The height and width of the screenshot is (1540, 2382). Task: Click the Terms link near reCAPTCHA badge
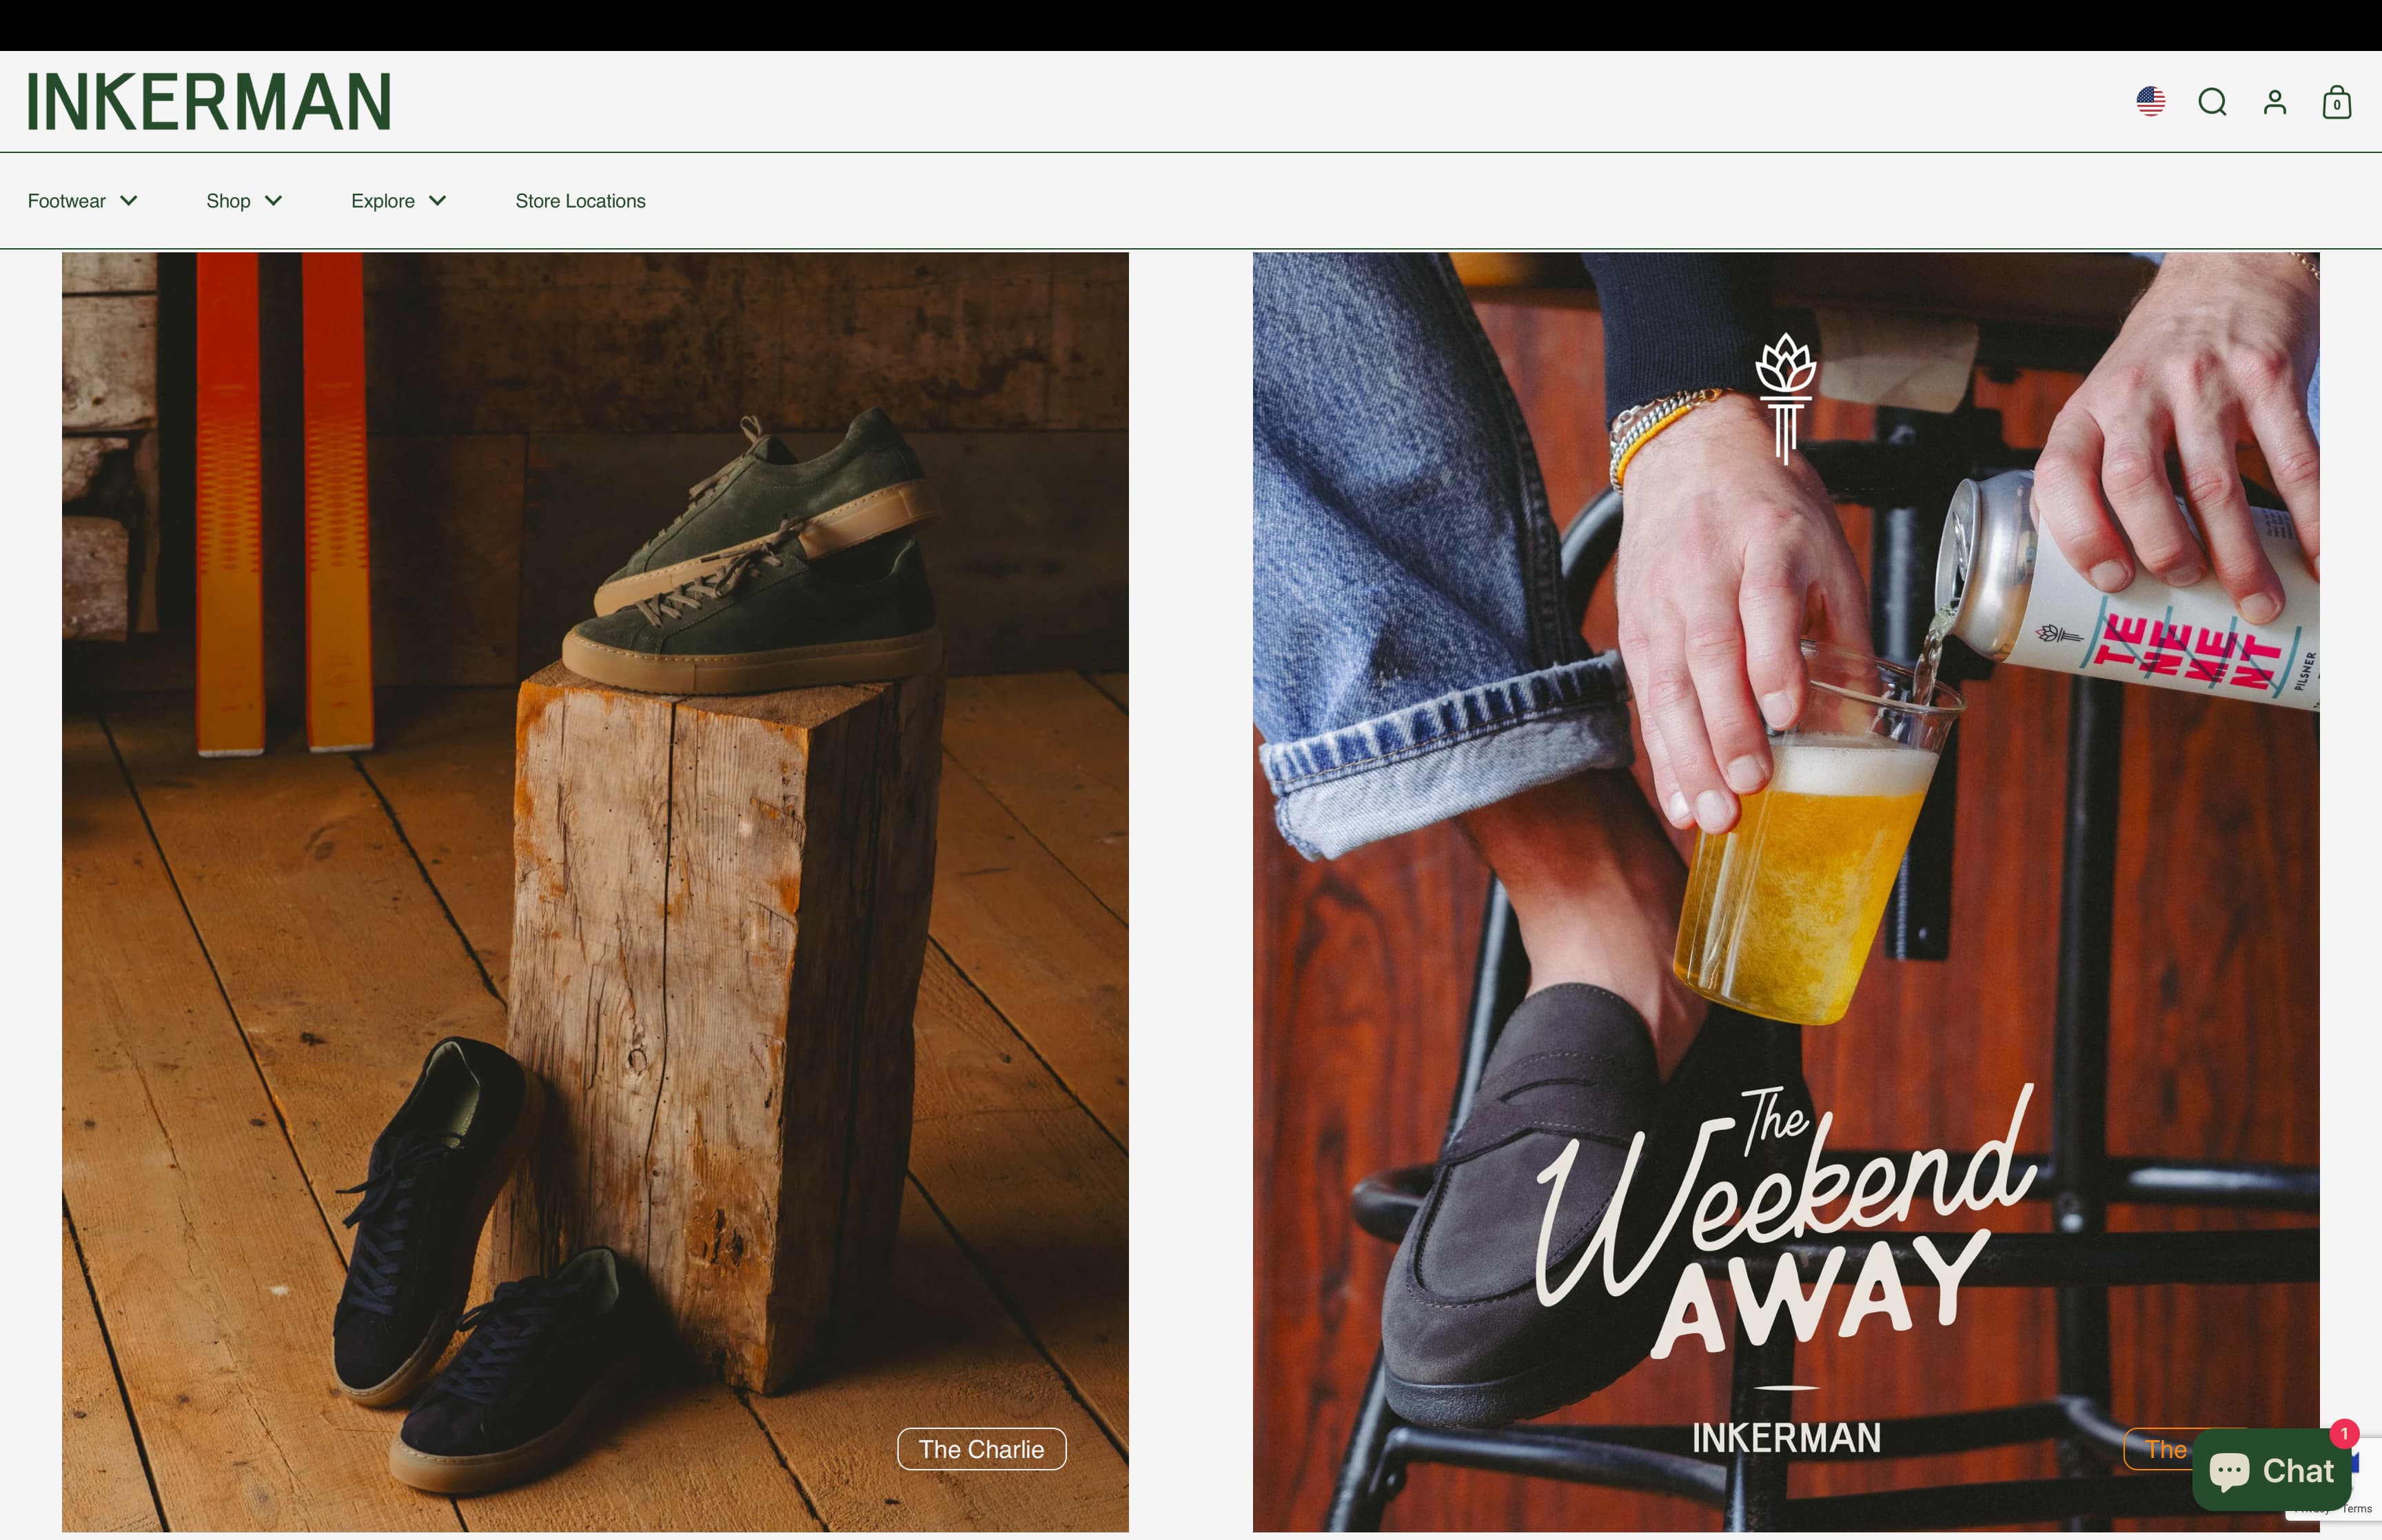pos(2357,1509)
